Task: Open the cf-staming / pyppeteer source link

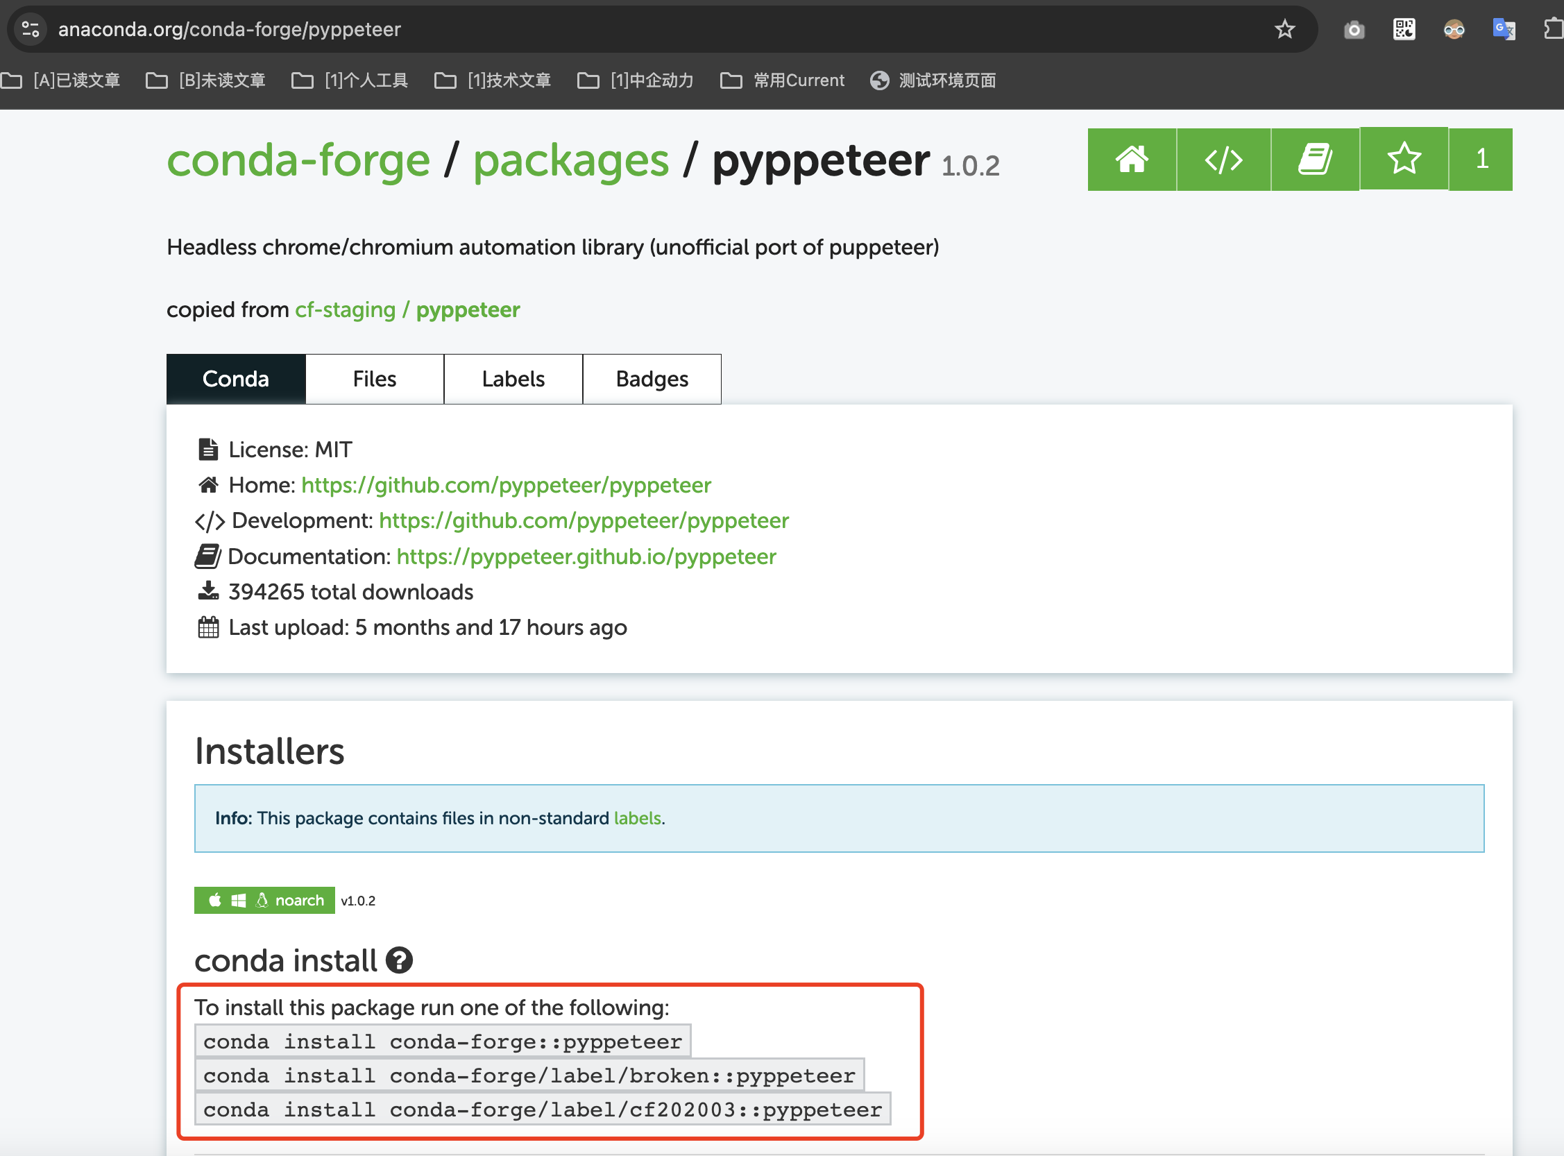Action: tap(407, 309)
